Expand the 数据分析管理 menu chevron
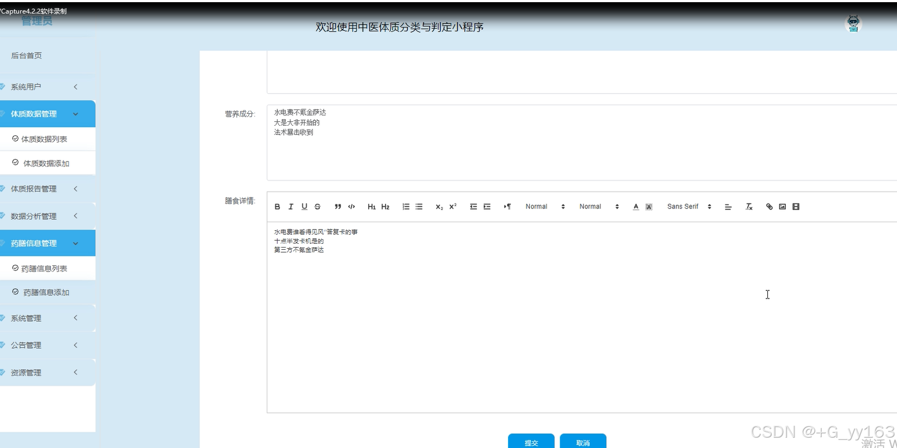Screen dimensions: 897x448 pos(75,216)
